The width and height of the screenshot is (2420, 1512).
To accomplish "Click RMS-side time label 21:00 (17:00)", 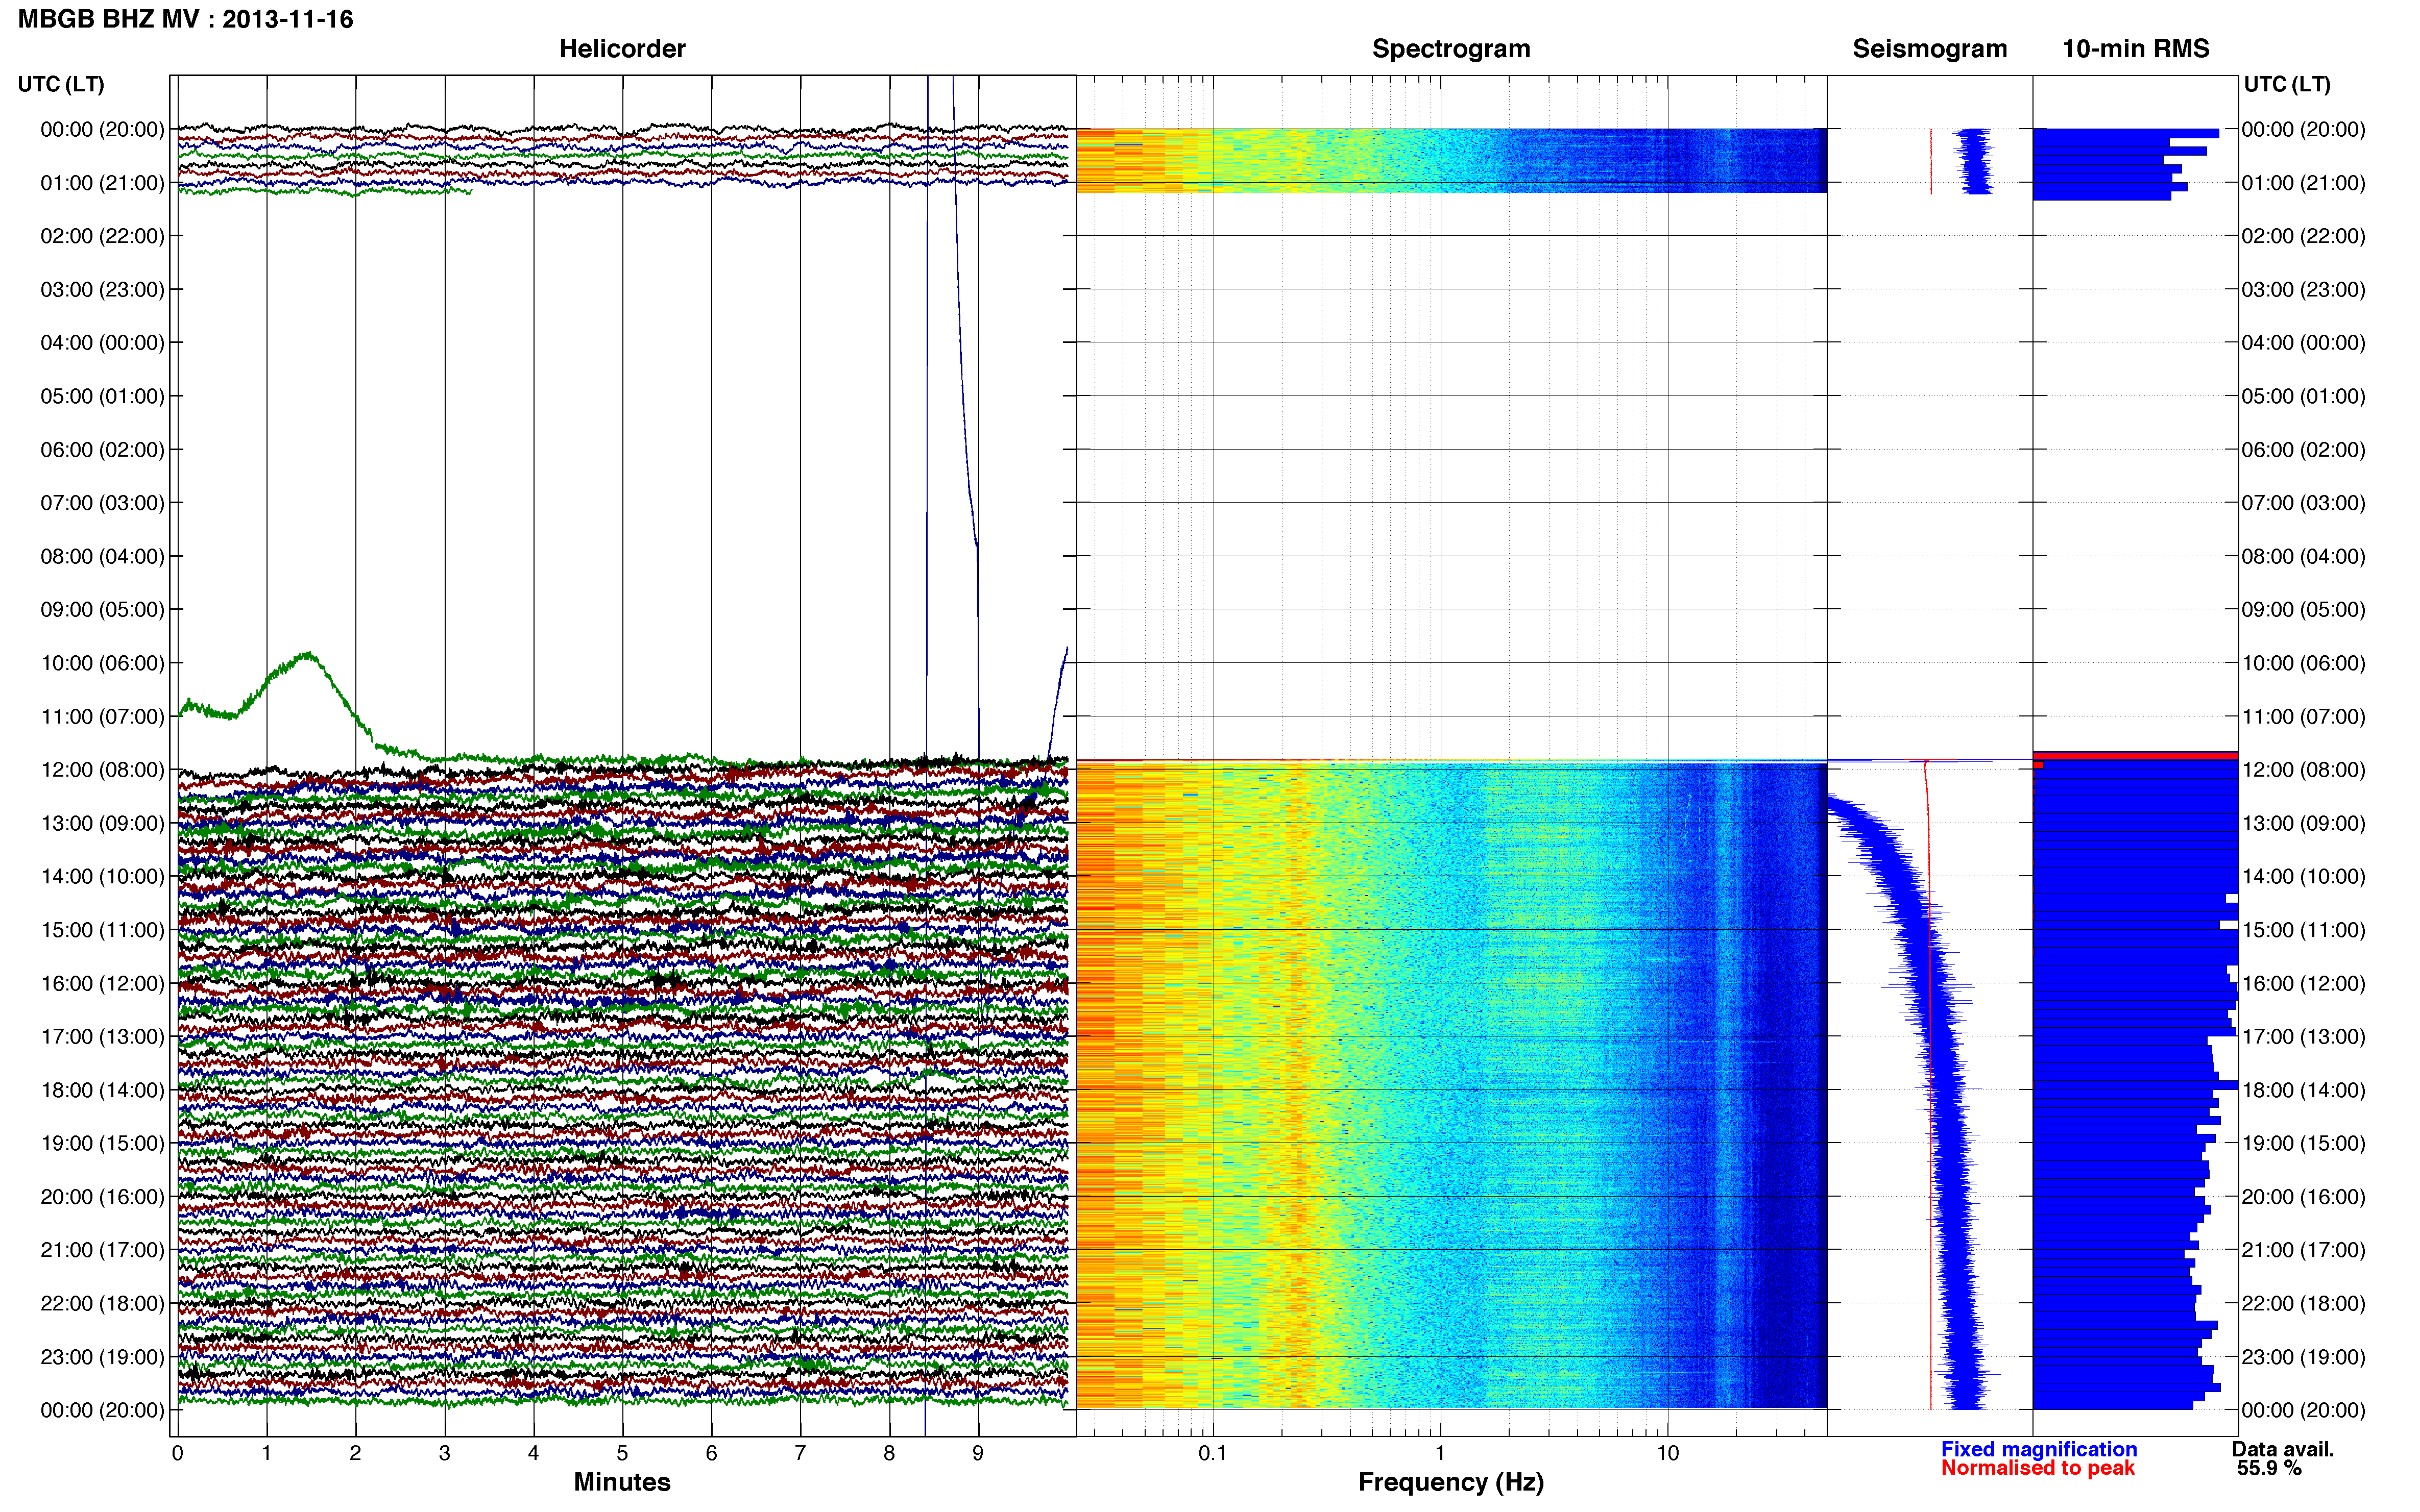I will click(2303, 1250).
